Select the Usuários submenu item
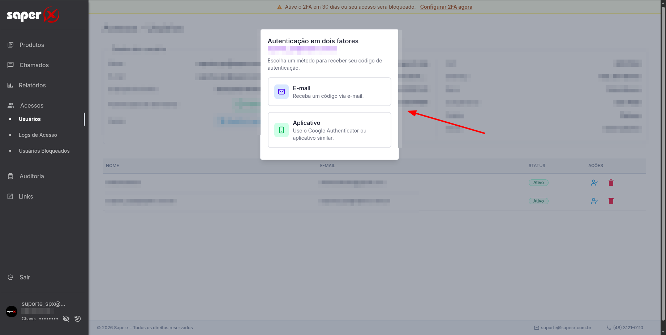666x335 pixels. pyautogui.click(x=30, y=119)
